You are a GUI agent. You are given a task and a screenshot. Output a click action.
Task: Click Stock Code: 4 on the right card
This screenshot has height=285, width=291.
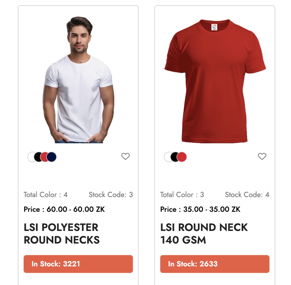247,195
